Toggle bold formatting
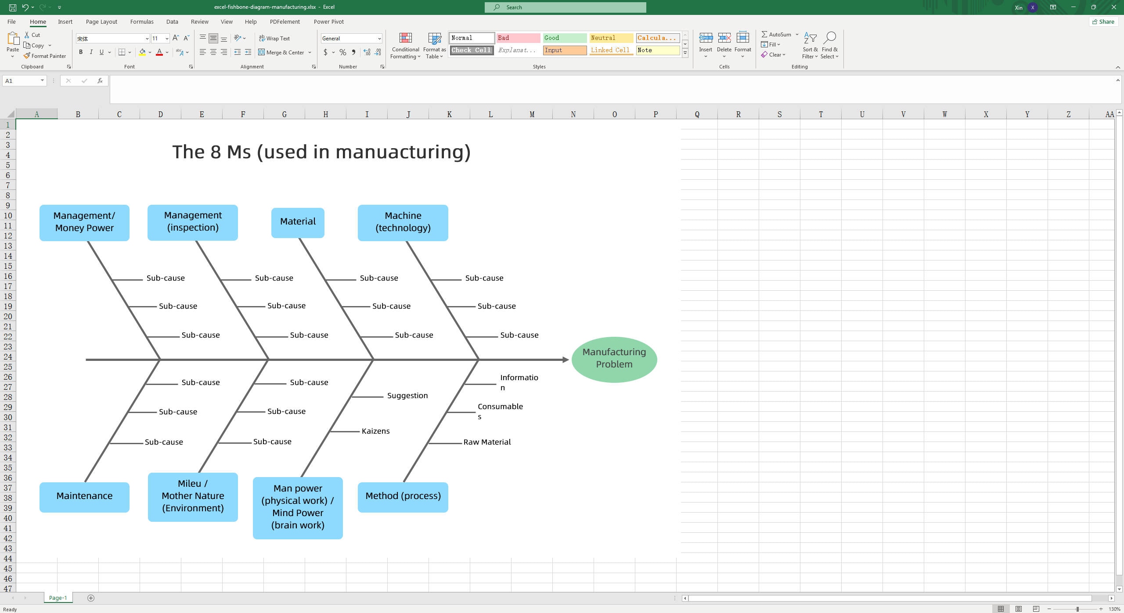The width and height of the screenshot is (1124, 613). click(81, 52)
